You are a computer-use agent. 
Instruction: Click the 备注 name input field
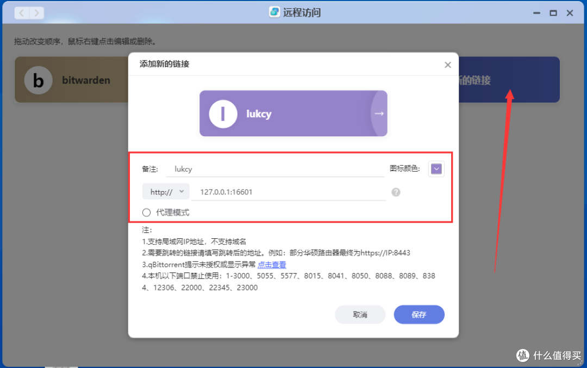click(275, 169)
